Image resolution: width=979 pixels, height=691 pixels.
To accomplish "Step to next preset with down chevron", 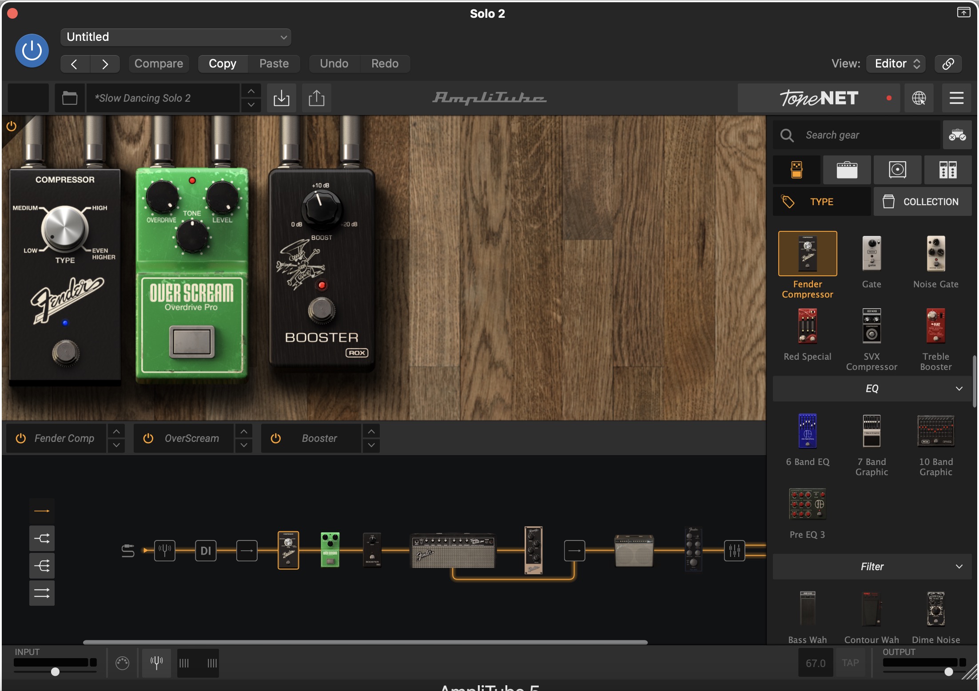I will tap(251, 105).
